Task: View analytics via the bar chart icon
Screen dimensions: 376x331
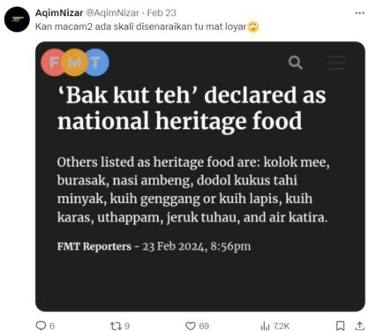Action: click(265, 326)
